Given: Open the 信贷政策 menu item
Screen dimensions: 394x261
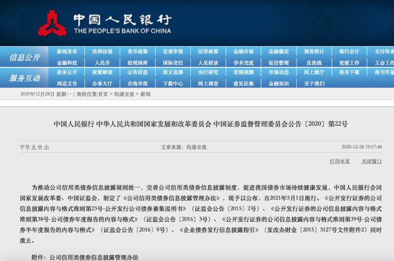Looking at the screenshot, I should (x=208, y=52).
